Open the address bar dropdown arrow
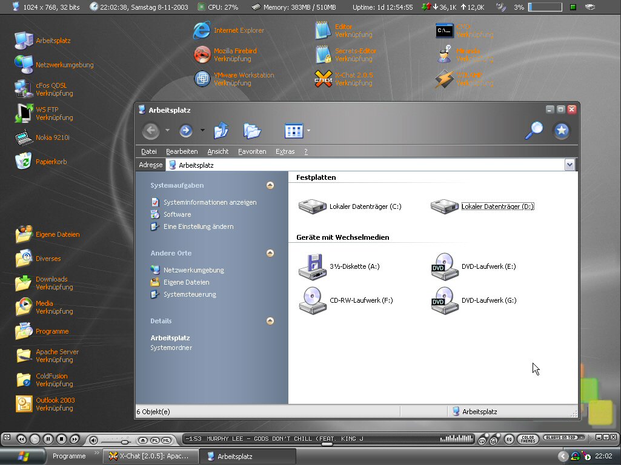 570,165
